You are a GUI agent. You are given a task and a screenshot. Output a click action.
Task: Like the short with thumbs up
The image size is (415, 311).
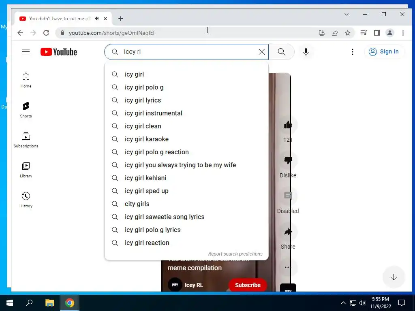[288, 125]
